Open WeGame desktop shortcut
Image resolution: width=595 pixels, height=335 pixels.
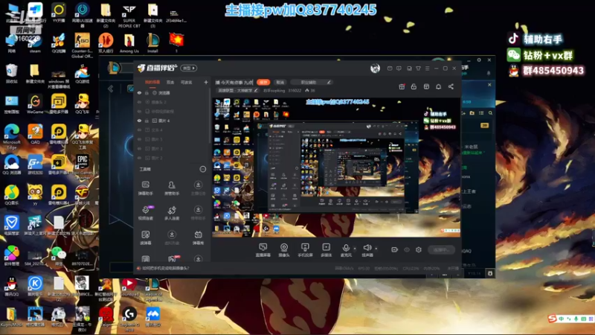click(35, 104)
